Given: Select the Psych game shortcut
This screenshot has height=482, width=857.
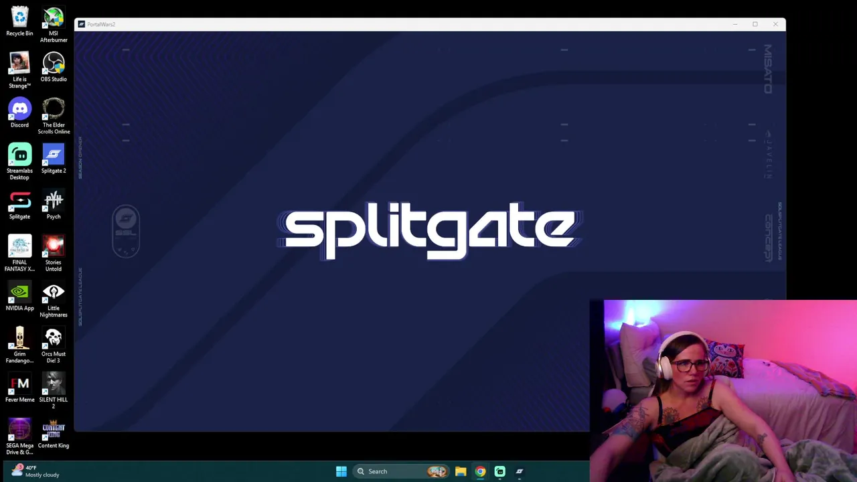Looking at the screenshot, I should pos(54,205).
